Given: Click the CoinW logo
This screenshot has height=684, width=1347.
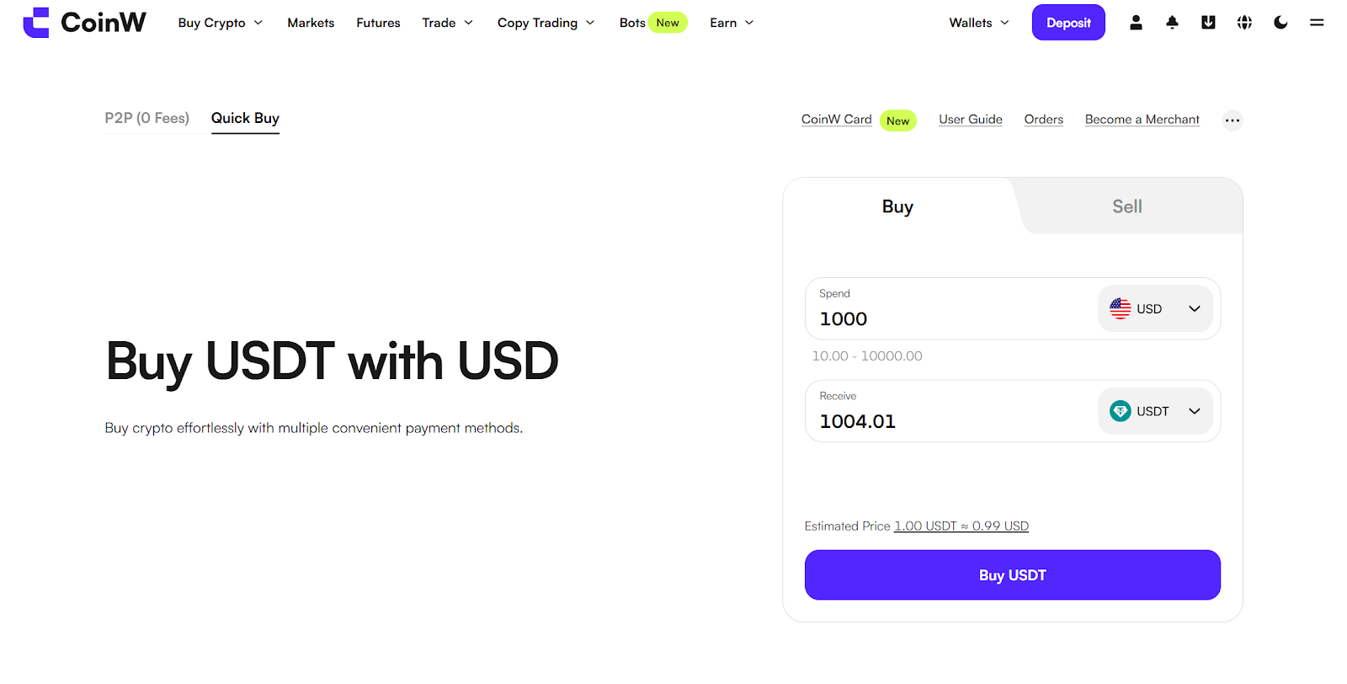Looking at the screenshot, I should pyautogui.click(x=84, y=23).
